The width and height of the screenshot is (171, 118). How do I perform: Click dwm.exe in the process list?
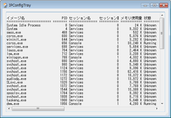tap(13, 104)
